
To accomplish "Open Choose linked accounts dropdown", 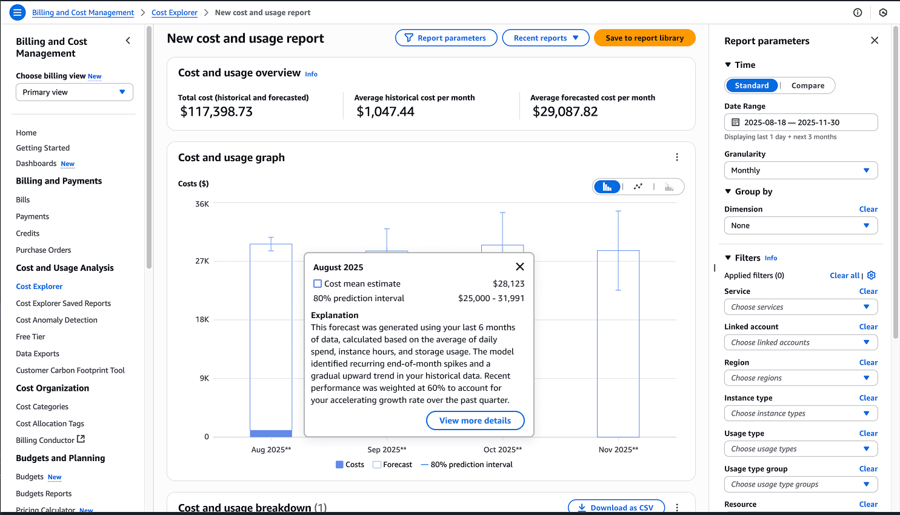I will [801, 342].
